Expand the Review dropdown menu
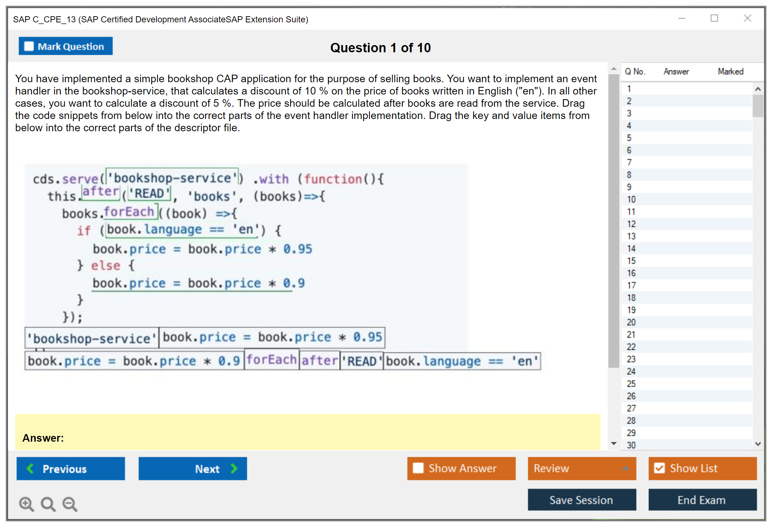The width and height of the screenshot is (775, 530). tap(625, 468)
